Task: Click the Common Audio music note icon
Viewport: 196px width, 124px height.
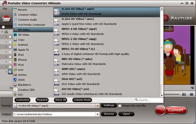Action: click(x=15, y=20)
